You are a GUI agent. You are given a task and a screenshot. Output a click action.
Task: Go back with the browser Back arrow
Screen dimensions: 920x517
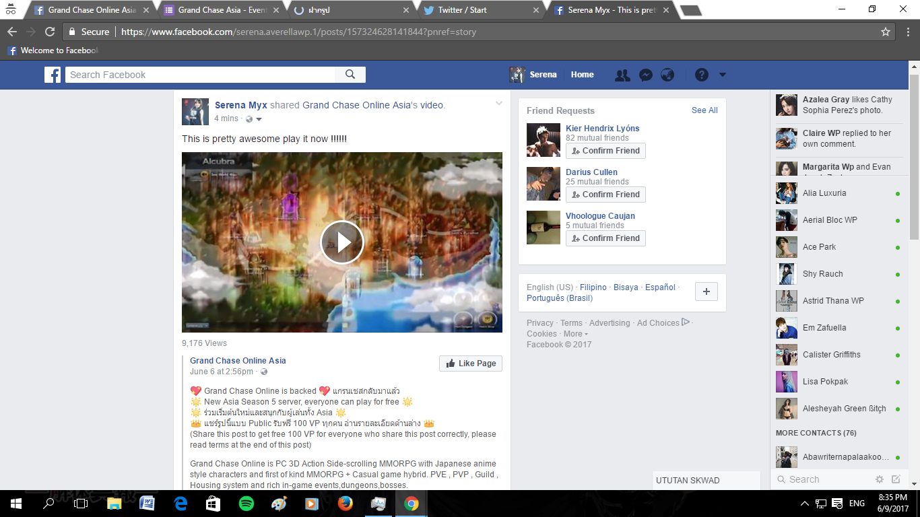12,32
